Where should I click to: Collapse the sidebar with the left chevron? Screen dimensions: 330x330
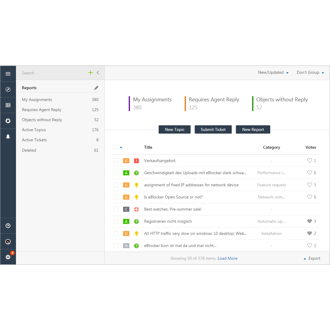[98, 73]
